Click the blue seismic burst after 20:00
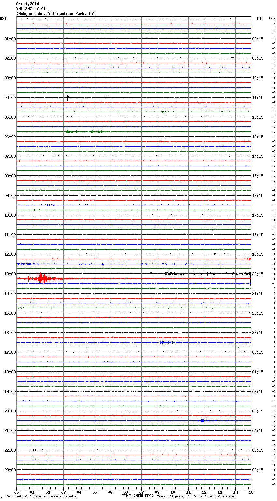This screenshot has width=277, height=501. [202, 421]
